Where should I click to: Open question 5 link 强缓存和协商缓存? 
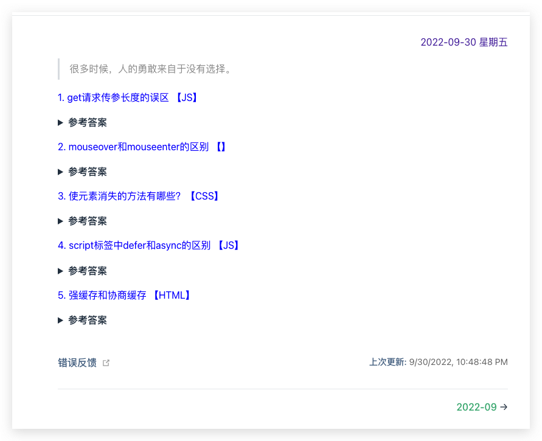(x=102, y=295)
